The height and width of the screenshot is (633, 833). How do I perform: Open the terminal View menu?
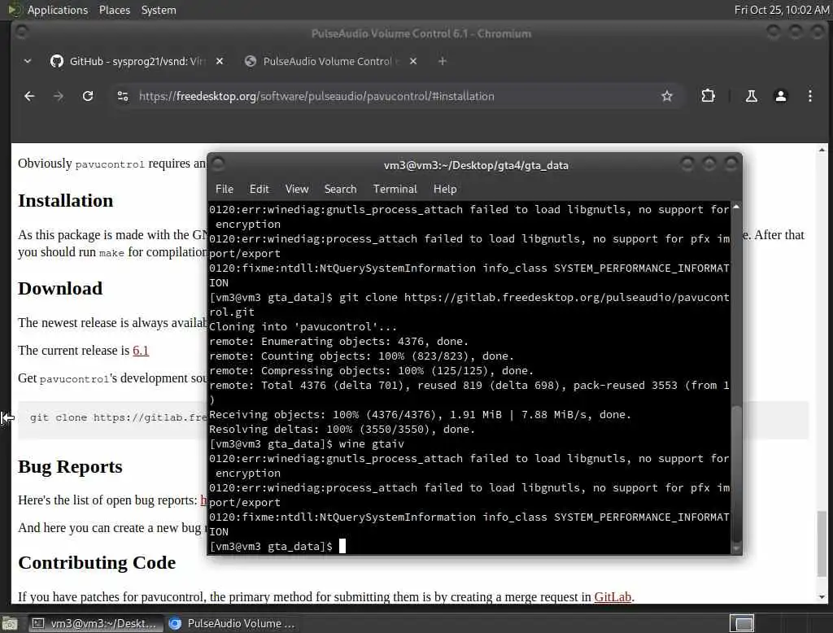point(296,190)
